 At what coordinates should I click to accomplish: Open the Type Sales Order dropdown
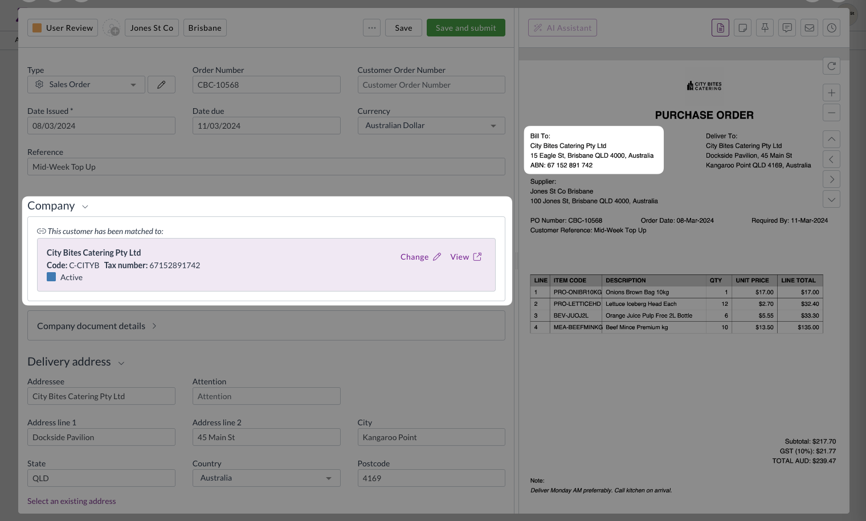86,84
